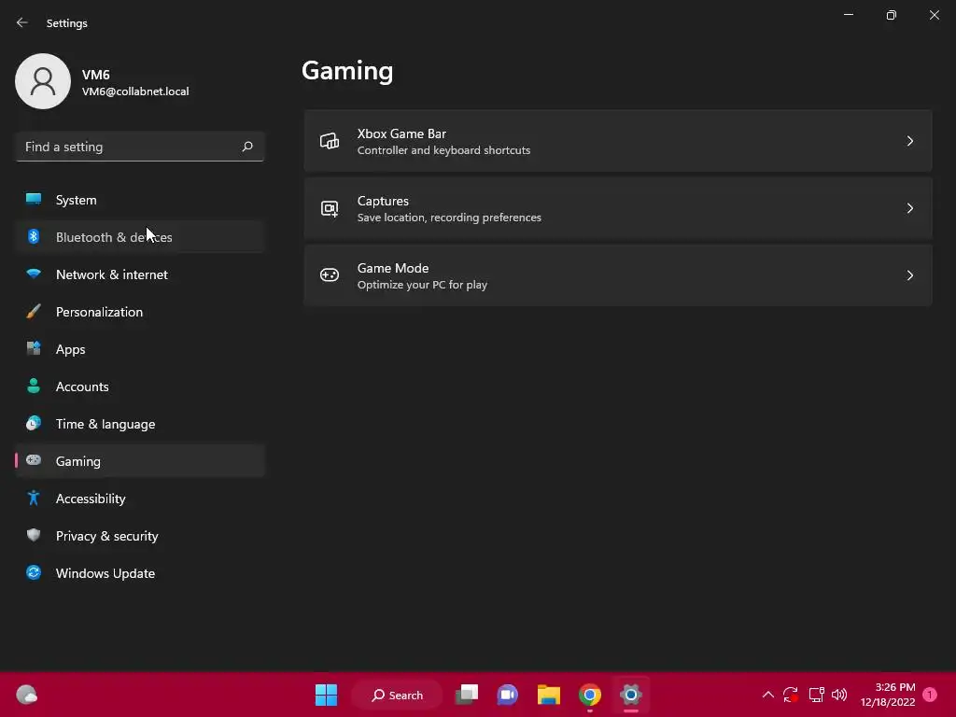This screenshot has width=956, height=717.
Task: Click the VM6 account name
Action: [96, 75]
